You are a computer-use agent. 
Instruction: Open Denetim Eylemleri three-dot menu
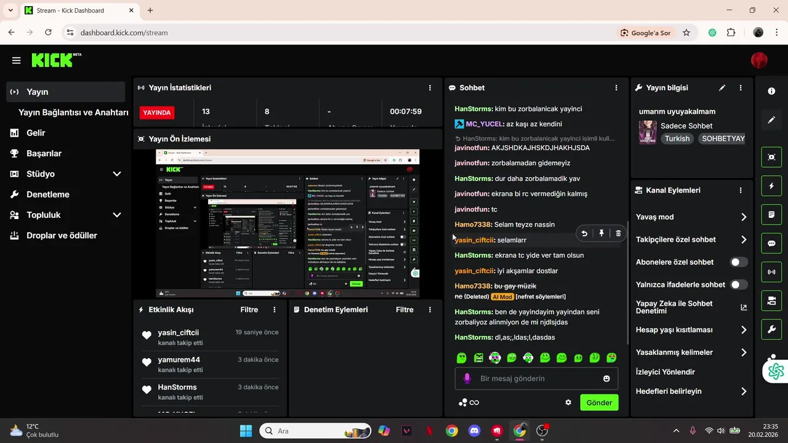coord(430,309)
